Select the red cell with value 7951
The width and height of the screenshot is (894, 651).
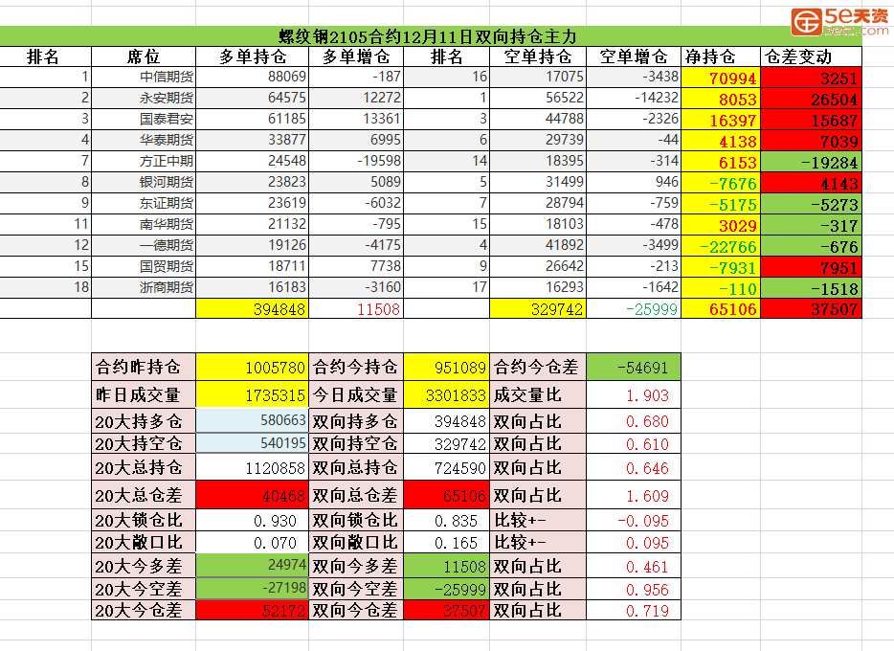tap(811, 267)
